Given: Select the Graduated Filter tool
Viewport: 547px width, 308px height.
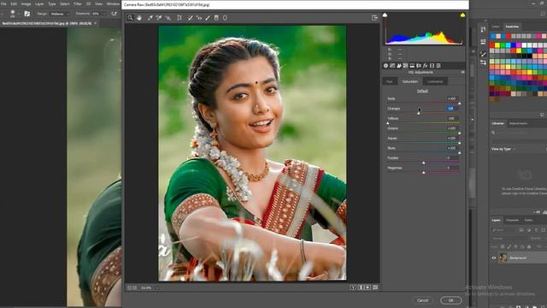Looking at the screenshot, I should coord(216,18).
